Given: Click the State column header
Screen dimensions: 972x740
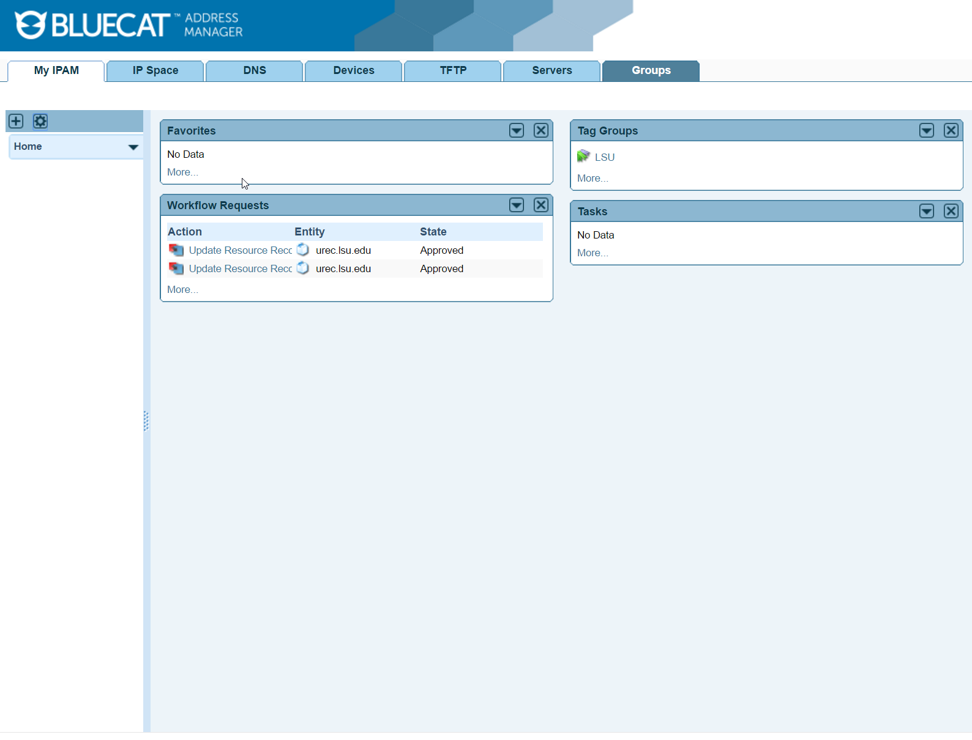Looking at the screenshot, I should 433,232.
